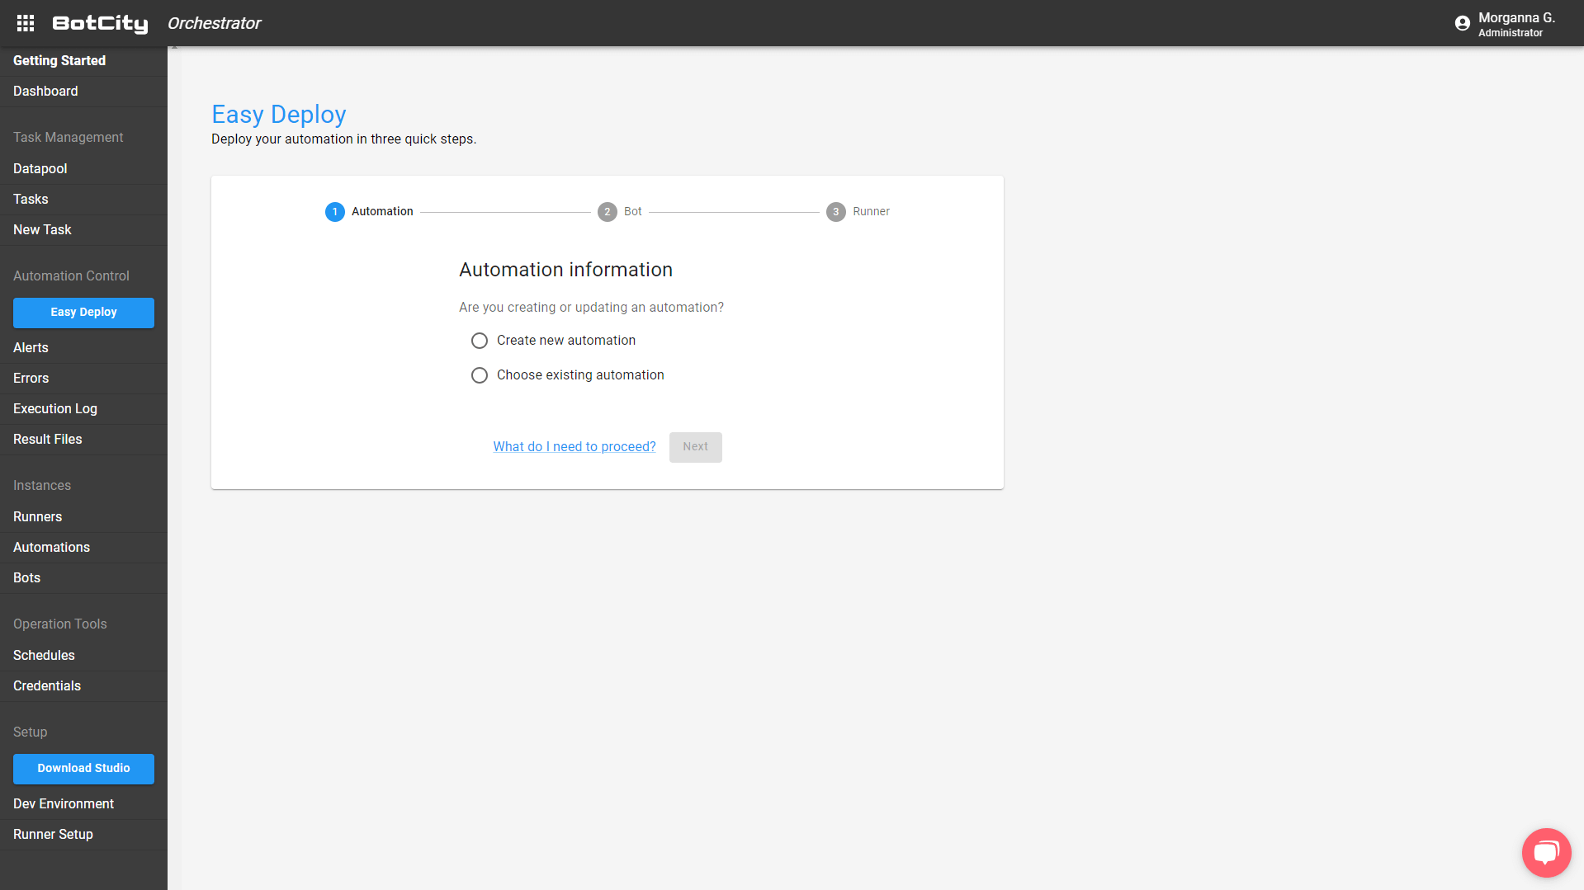Click the Easy Deploy sidebar button

83,313
